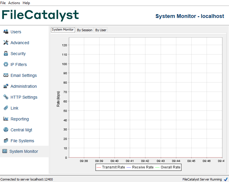Open the Actions menu
This screenshot has width=229, height=182.
coord(14,3)
